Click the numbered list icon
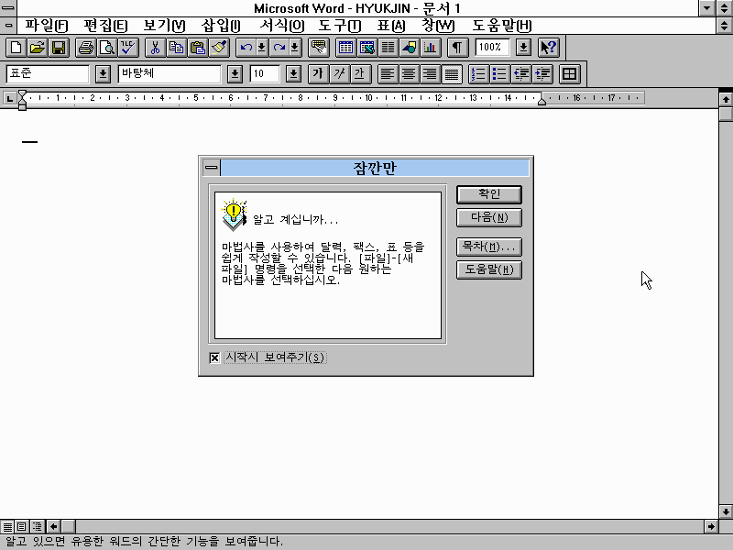The height and width of the screenshot is (550, 733). click(478, 74)
